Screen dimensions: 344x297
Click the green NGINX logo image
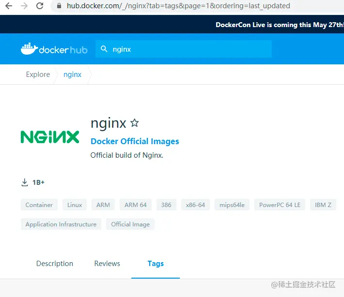(50, 137)
